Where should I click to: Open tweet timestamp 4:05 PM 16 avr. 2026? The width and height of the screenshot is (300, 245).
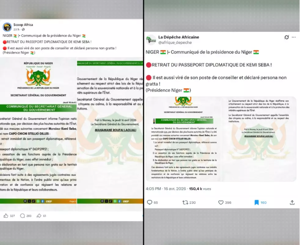pyautogui.click(x=166, y=188)
